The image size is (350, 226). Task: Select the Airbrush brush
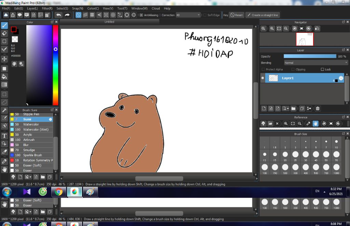coord(31,140)
